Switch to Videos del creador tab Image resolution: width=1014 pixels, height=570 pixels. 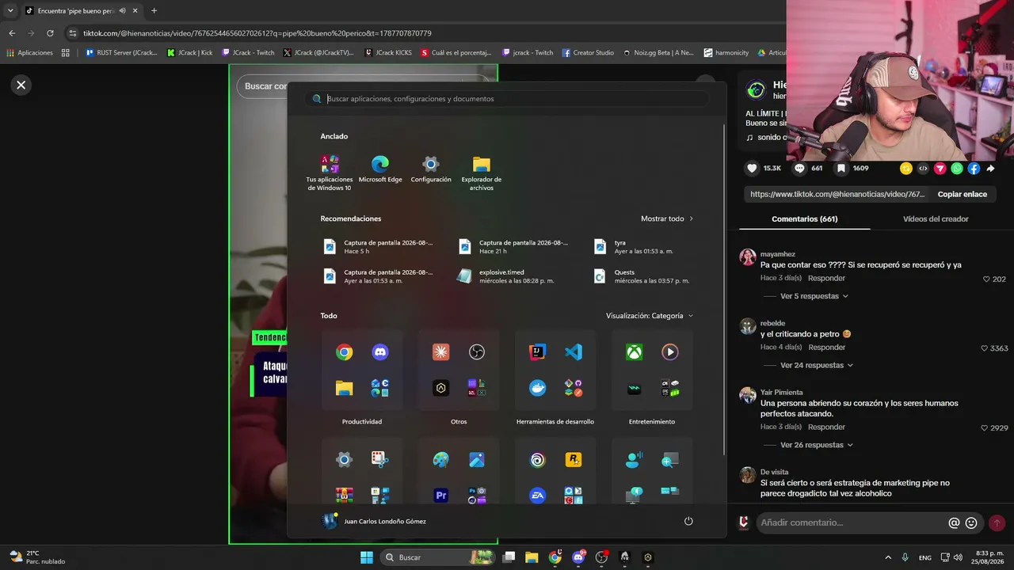[x=936, y=218]
